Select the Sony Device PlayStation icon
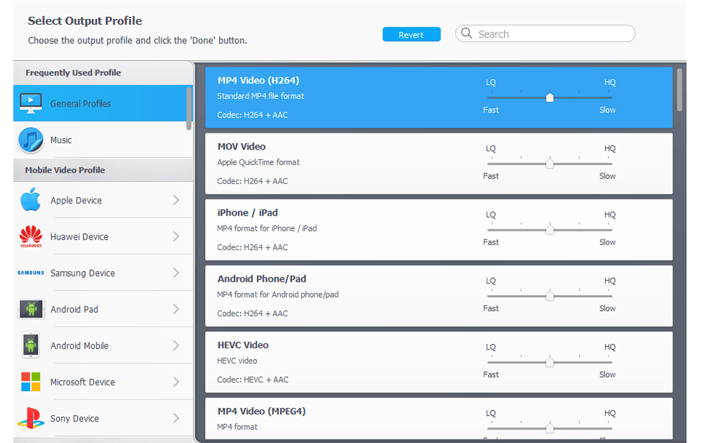Viewport: 702px width, 443px height. click(30, 418)
